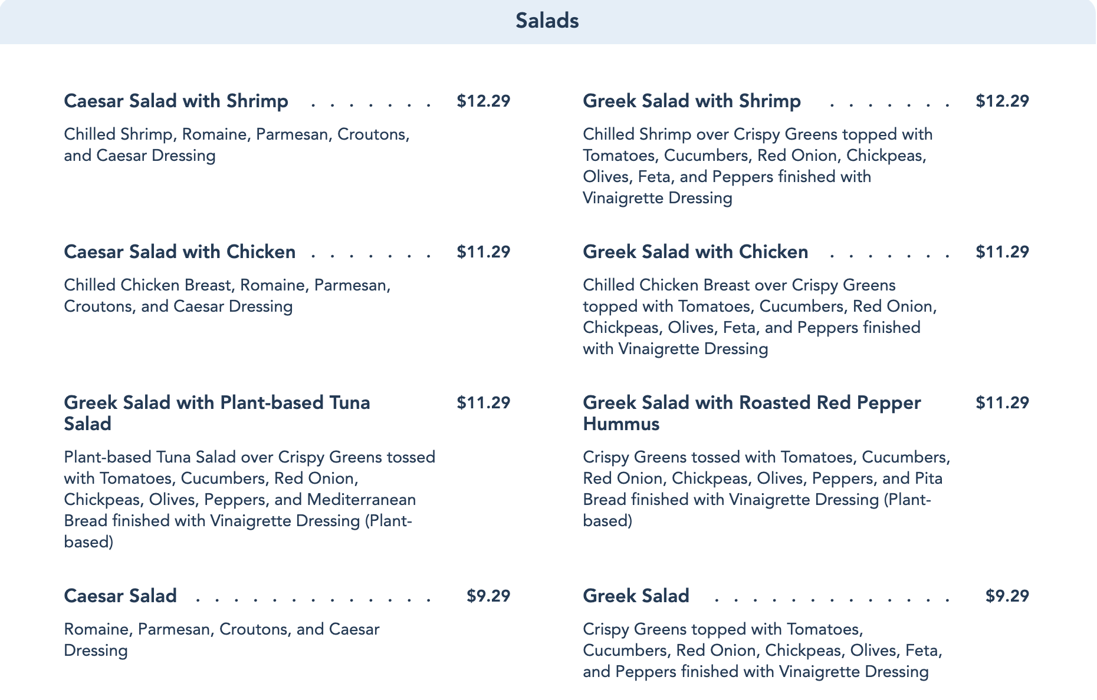Open the Greek Salad with Shrimp item
The width and height of the screenshot is (1097, 700).
[691, 101]
